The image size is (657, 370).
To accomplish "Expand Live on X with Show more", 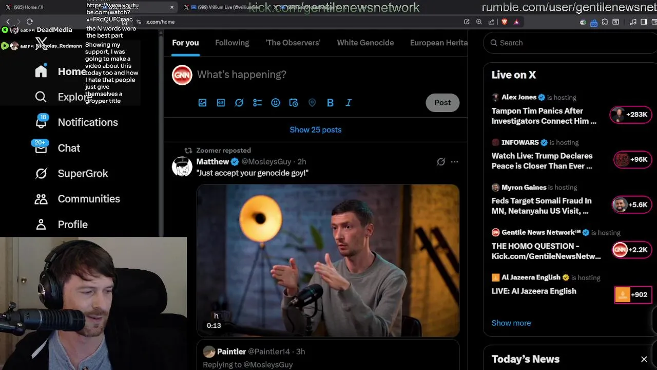I will pyautogui.click(x=511, y=323).
